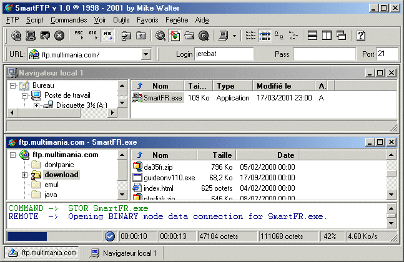Image resolution: width=404 pixels, height=262 pixels.
Task: Switch to tree-style icons view
Action: pos(293,36)
